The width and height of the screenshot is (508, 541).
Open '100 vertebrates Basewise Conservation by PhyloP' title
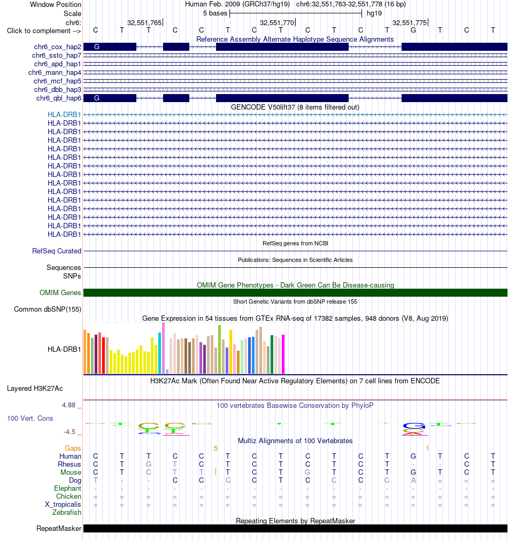295,406
